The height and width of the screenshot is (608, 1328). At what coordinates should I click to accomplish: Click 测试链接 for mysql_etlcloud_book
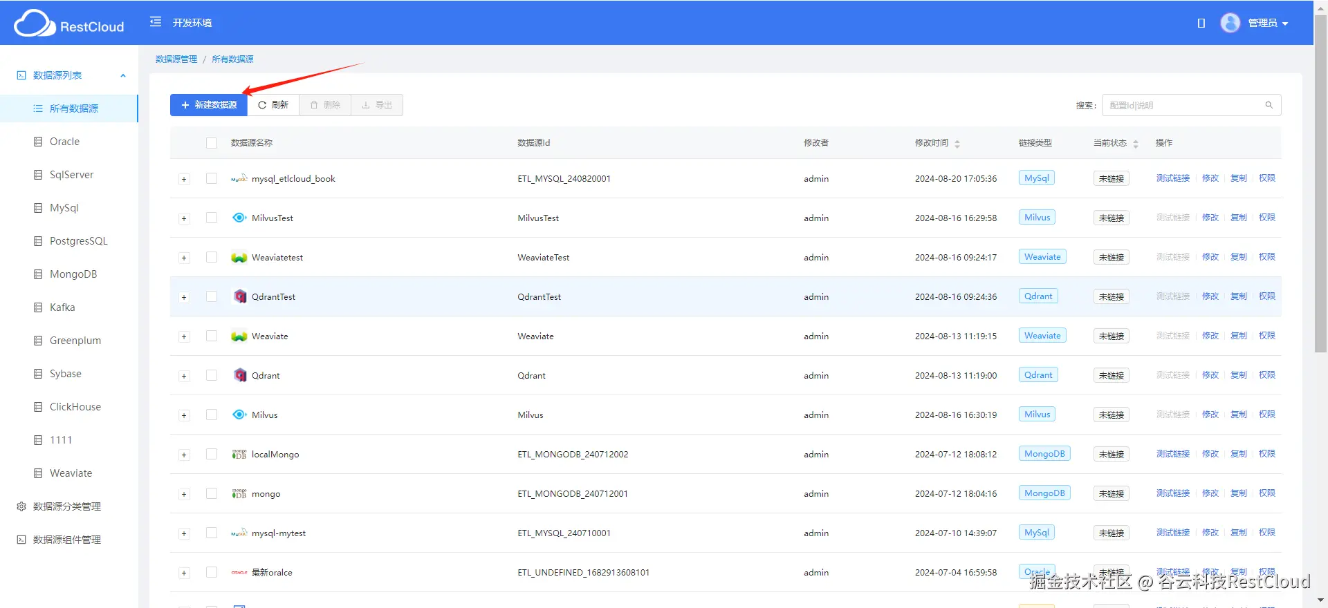pos(1173,178)
